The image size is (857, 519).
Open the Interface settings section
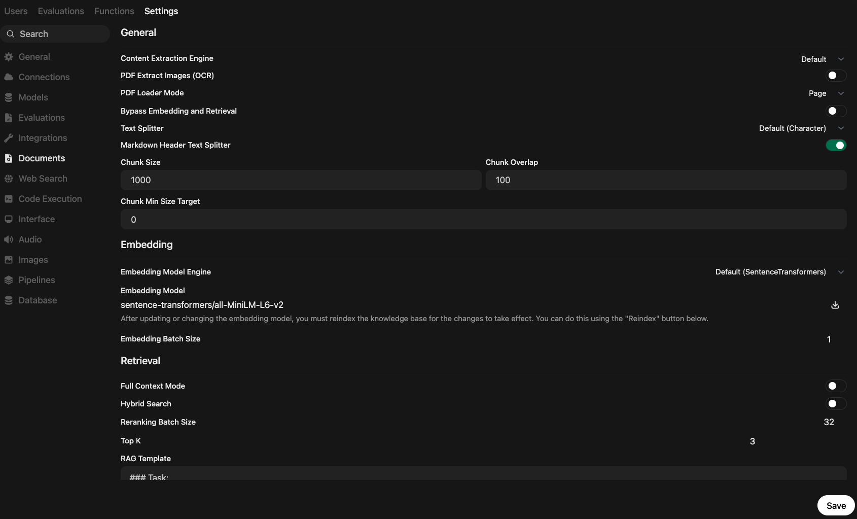click(x=37, y=219)
